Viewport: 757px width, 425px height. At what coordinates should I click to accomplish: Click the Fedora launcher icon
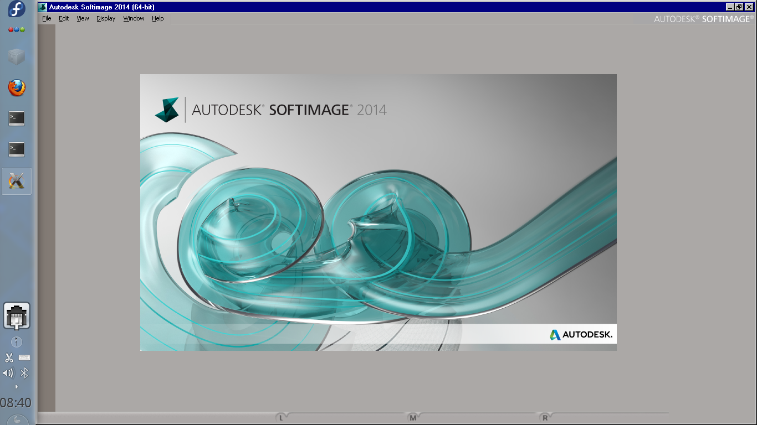tap(17, 9)
